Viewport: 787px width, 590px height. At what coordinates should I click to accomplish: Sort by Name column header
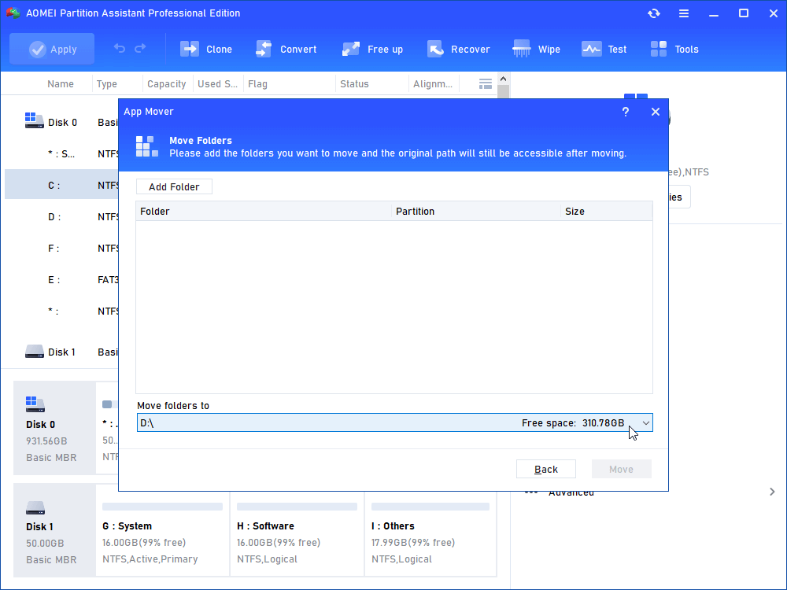point(61,84)
